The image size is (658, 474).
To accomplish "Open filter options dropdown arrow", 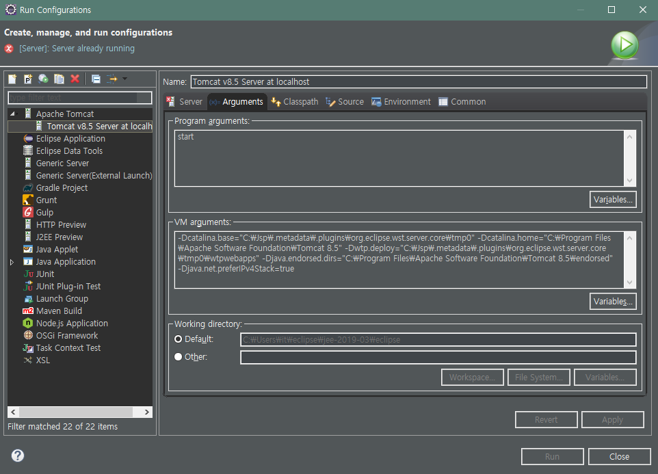I will click(x=124, y=79).
